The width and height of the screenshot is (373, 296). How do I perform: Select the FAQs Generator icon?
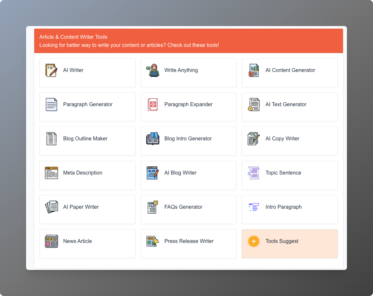[x=152, y=207]
